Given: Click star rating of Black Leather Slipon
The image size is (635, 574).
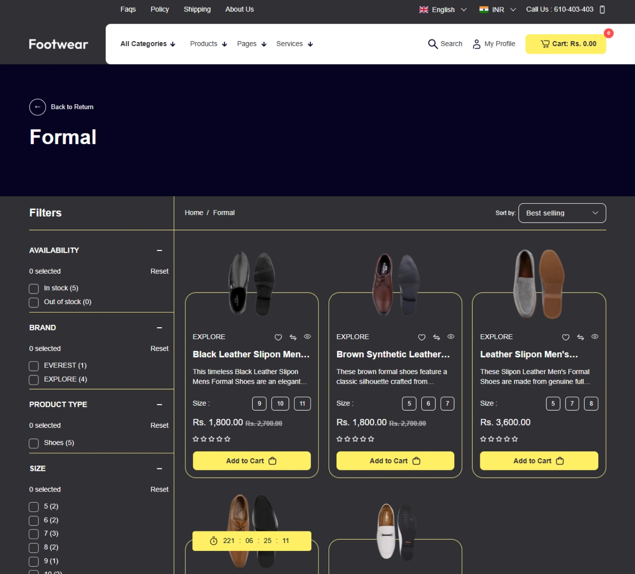Looking at the screenshot, I should click(x=211, y=439).
